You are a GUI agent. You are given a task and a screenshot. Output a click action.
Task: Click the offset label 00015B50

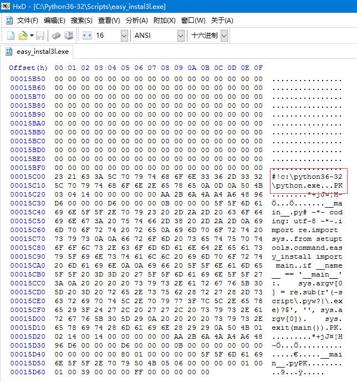(x=28, y=79)
